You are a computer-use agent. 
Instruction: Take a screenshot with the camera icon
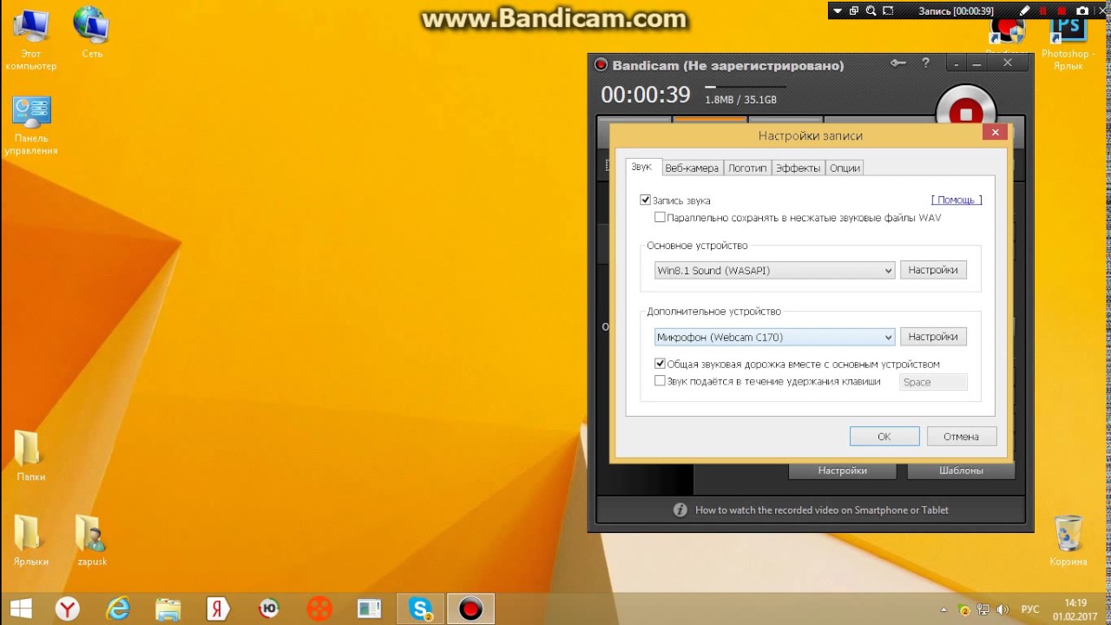[1082, 11]
